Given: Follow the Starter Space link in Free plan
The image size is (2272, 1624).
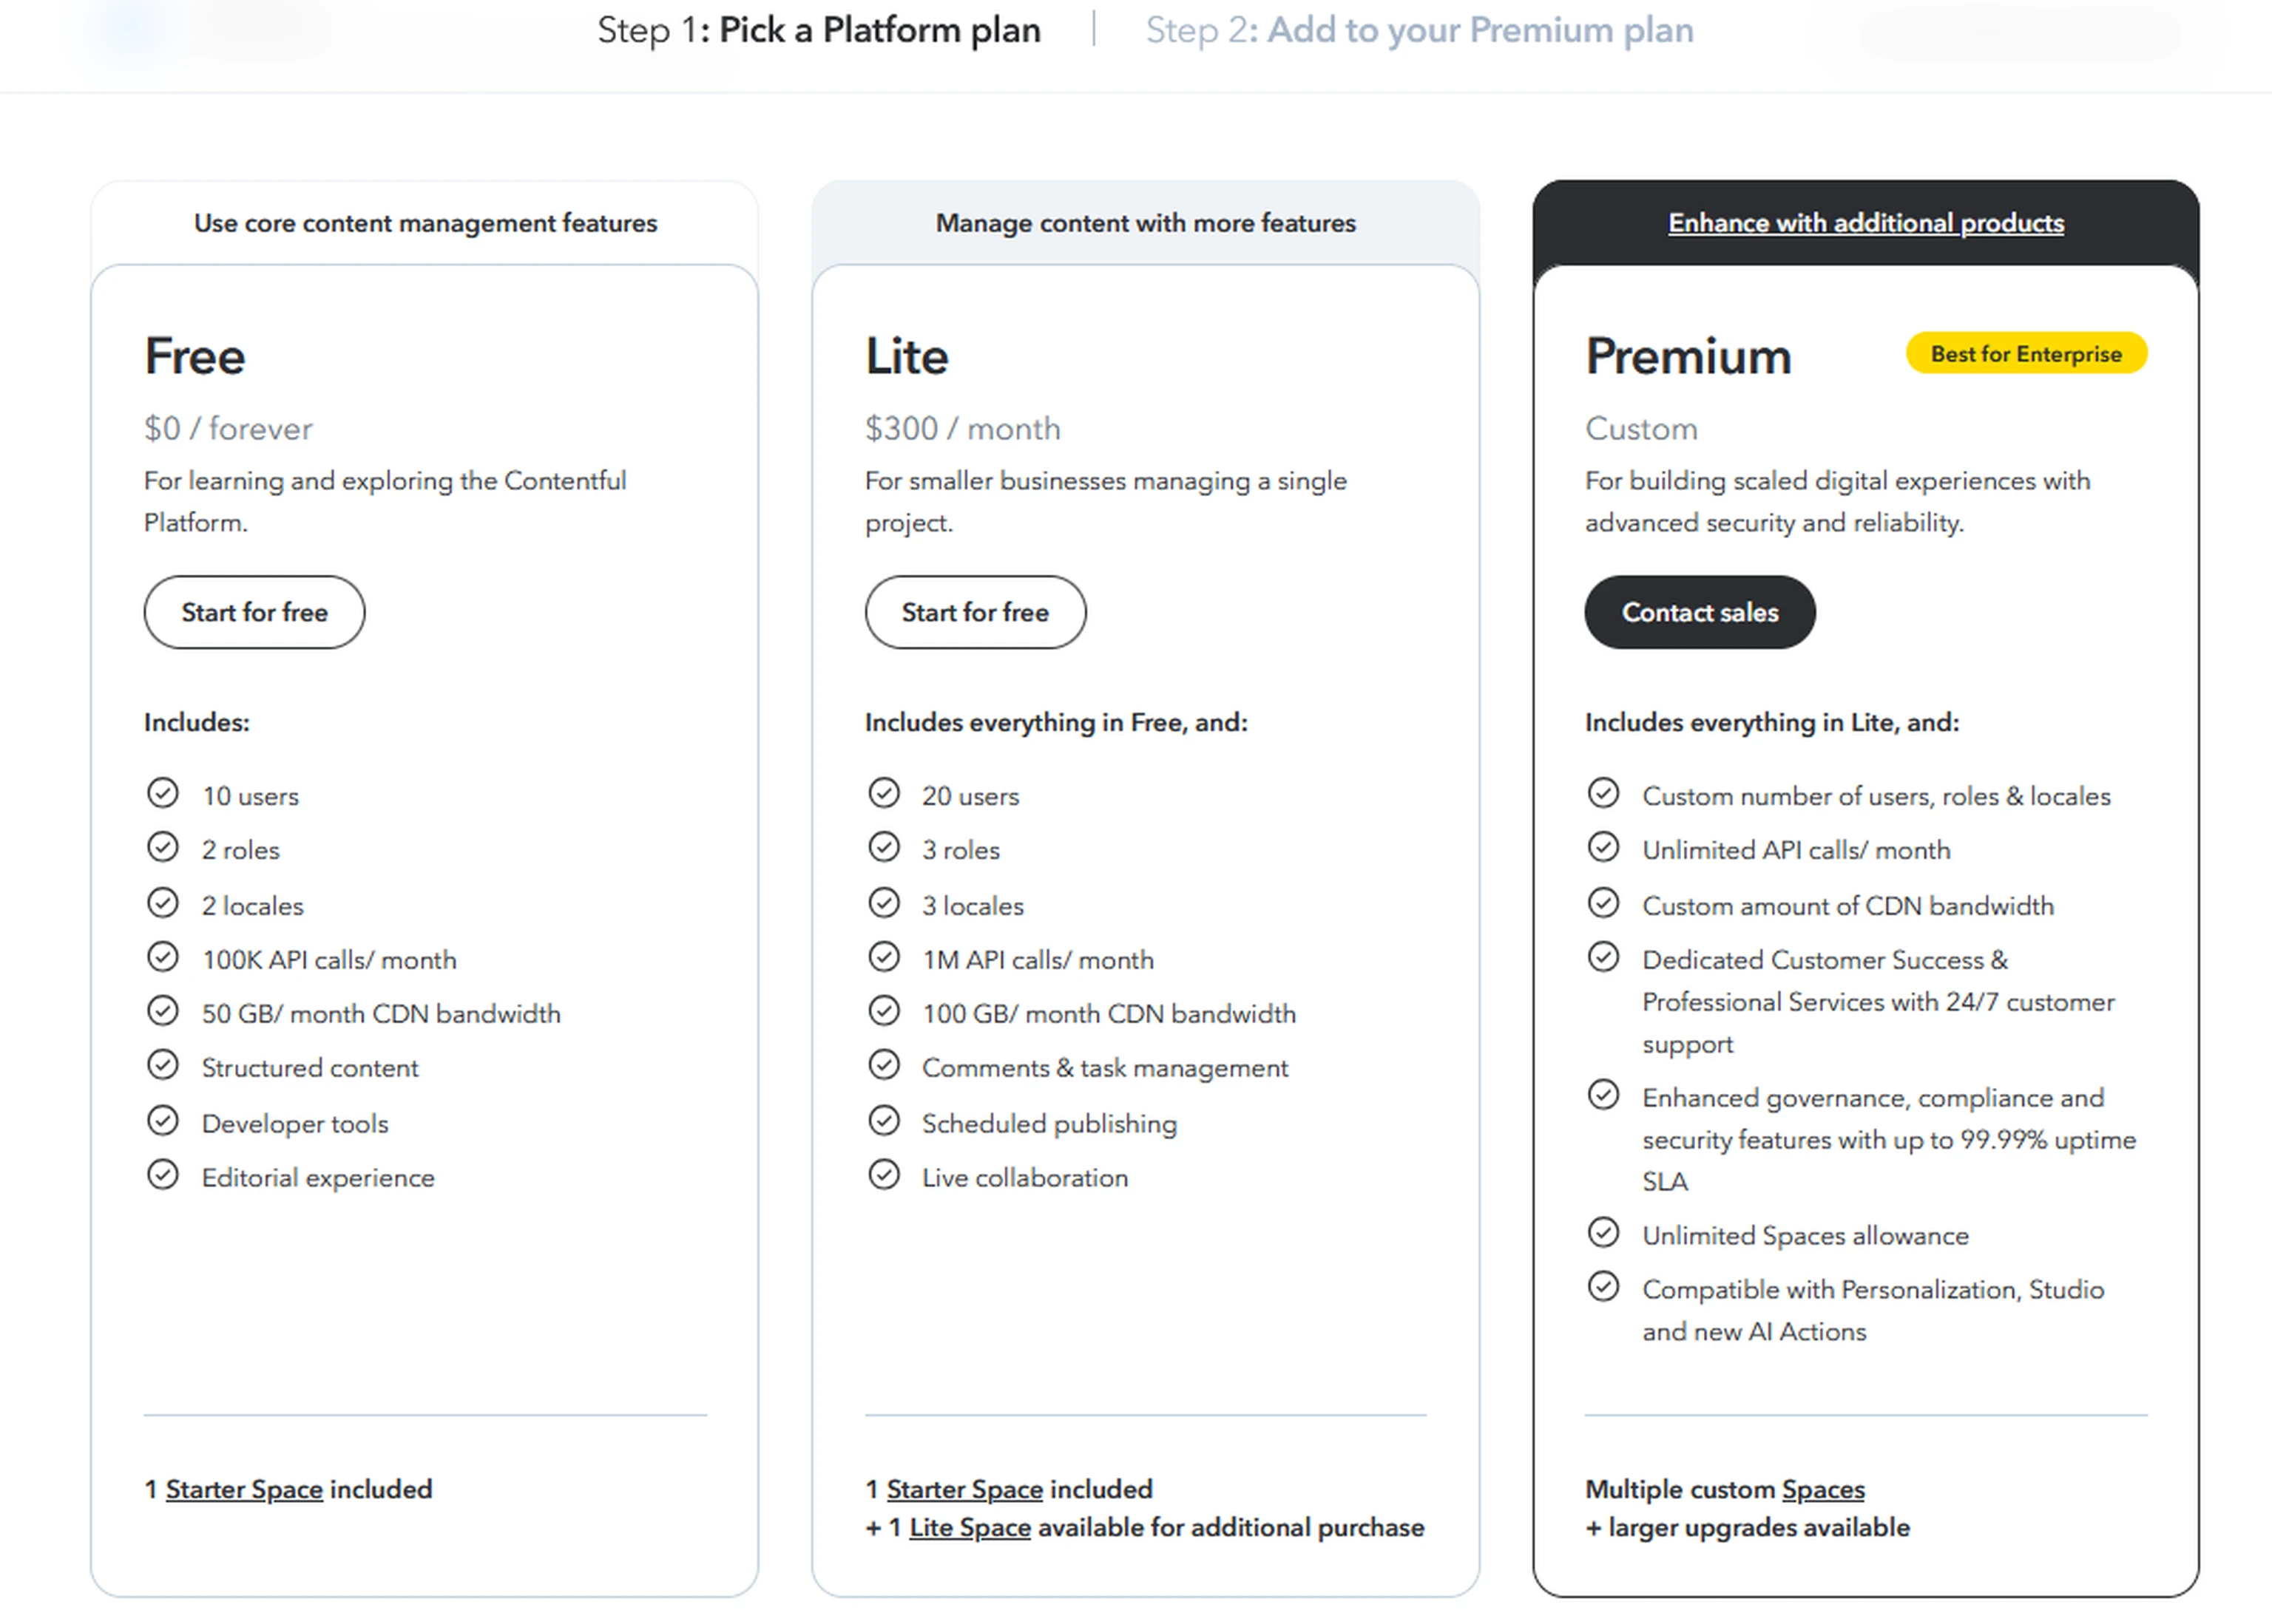Looking at the screenshot, I should point(244,1489).
